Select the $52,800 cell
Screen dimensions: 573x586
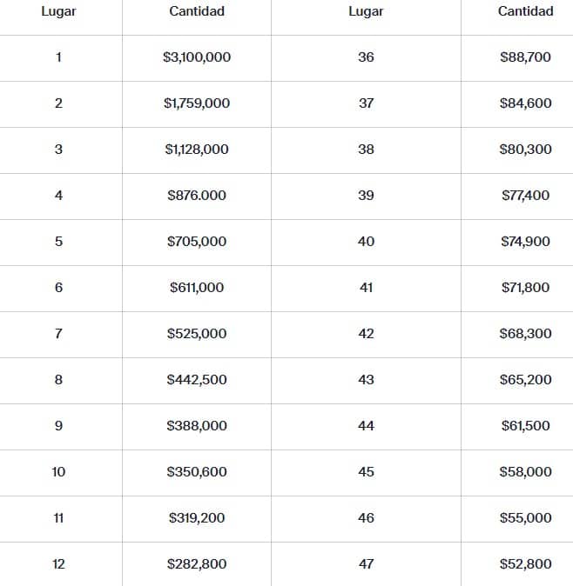coord(525,564)
